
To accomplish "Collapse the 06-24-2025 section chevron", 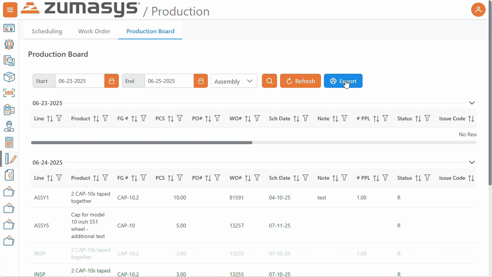I will [472, 162].
